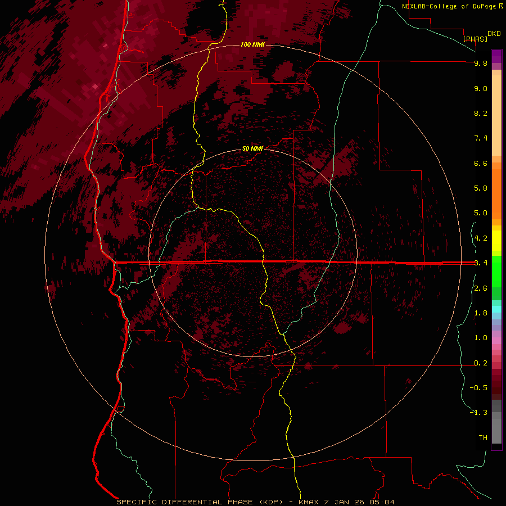This screenshot has width=506, height=506.
Task: Click the 6.6 scale value
Action: (x=481, y=163)
